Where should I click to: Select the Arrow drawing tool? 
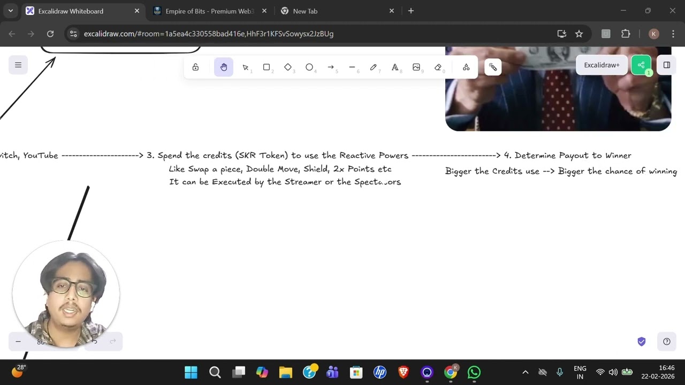[x=331, y=67]
